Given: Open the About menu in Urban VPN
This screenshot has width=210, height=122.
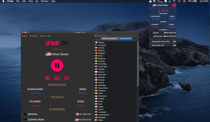Looking at the screenshot, I should 25,36.
